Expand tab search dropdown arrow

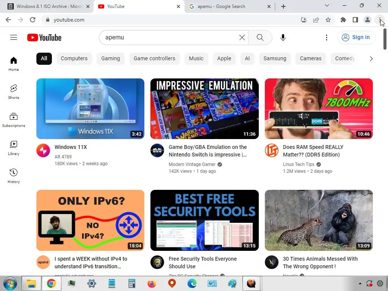click(327, 5)
